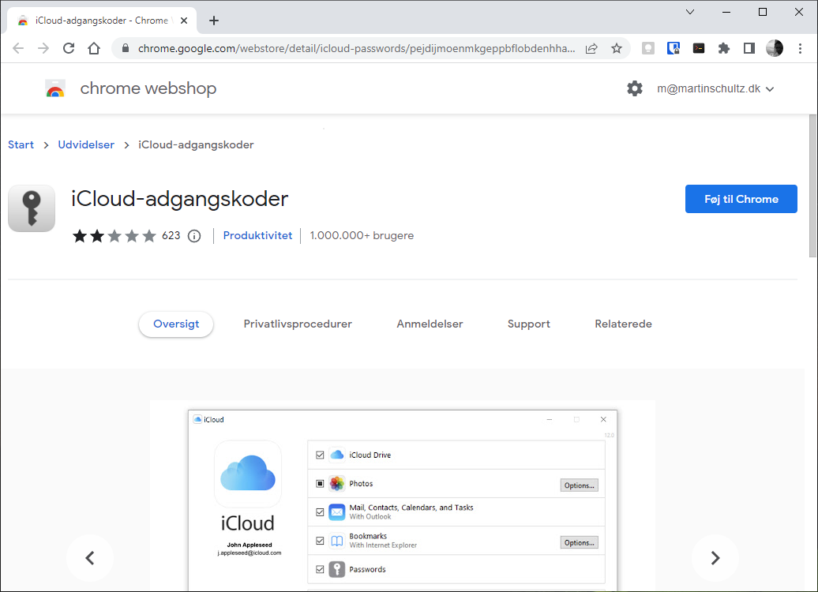818x592 pixels.
Task: Click the chrome webshop rainbow logo
Action: (x=55, y=88)
